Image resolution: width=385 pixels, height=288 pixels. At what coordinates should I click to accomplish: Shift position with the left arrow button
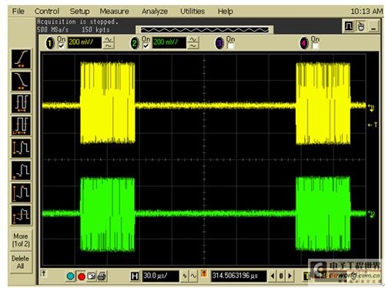(273, 276)
